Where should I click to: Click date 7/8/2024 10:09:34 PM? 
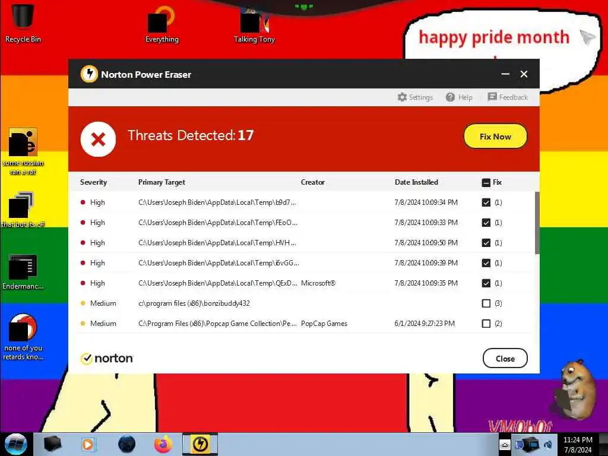(x=426, y=202)
